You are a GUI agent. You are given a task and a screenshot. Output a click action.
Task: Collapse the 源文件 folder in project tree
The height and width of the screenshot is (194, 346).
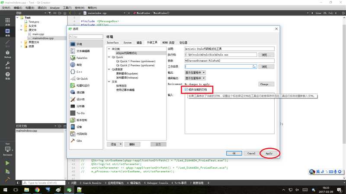coord(21,30)
